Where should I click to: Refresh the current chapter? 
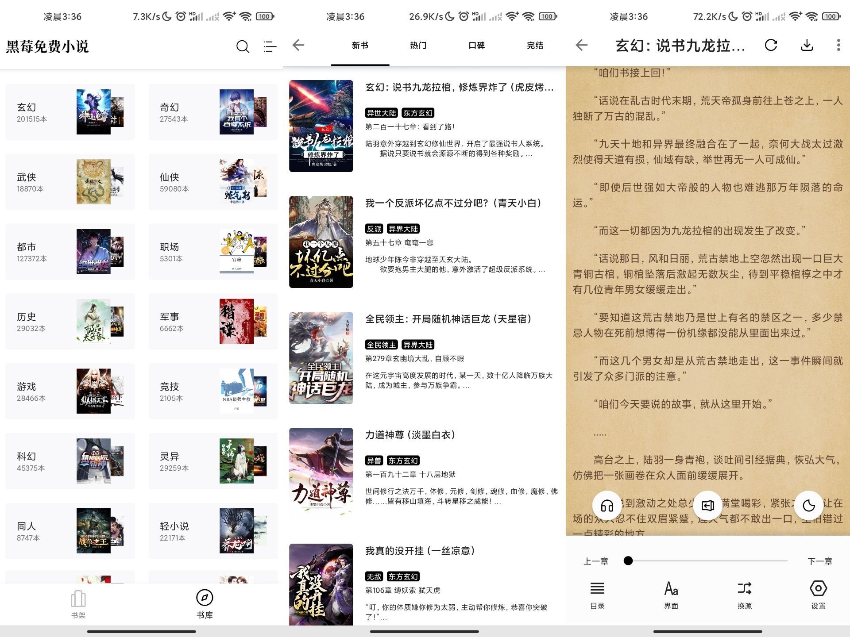[x=771, y=45]
